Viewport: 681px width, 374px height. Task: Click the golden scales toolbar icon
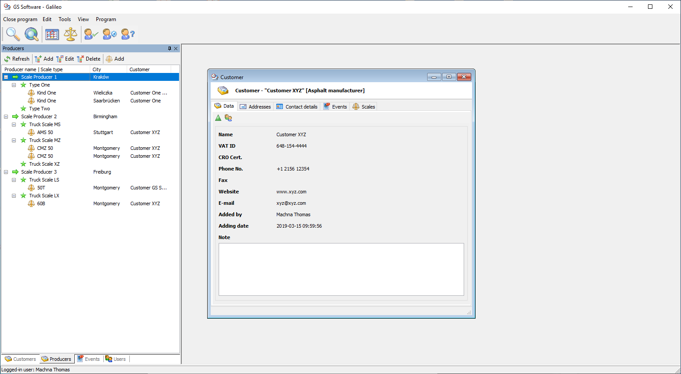[70, 34]
